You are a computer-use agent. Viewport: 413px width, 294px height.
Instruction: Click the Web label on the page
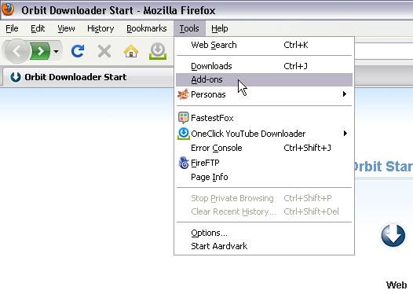point(397,285)
